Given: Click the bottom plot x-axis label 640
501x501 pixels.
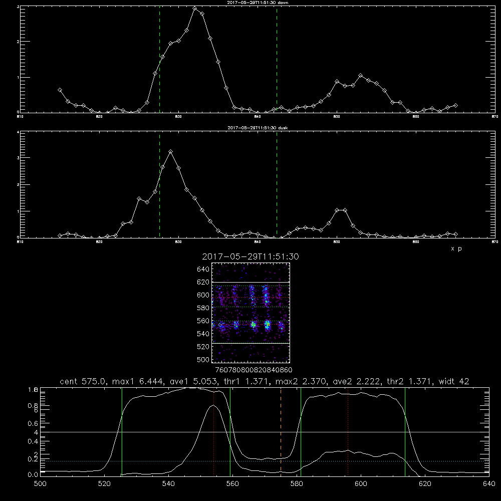Looking at the screenshot, I should (x=489, y=484).
